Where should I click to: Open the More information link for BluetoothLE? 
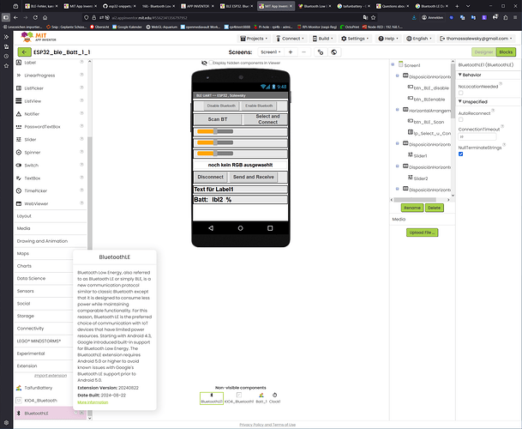pyautogui.click(x=93, y=402)
